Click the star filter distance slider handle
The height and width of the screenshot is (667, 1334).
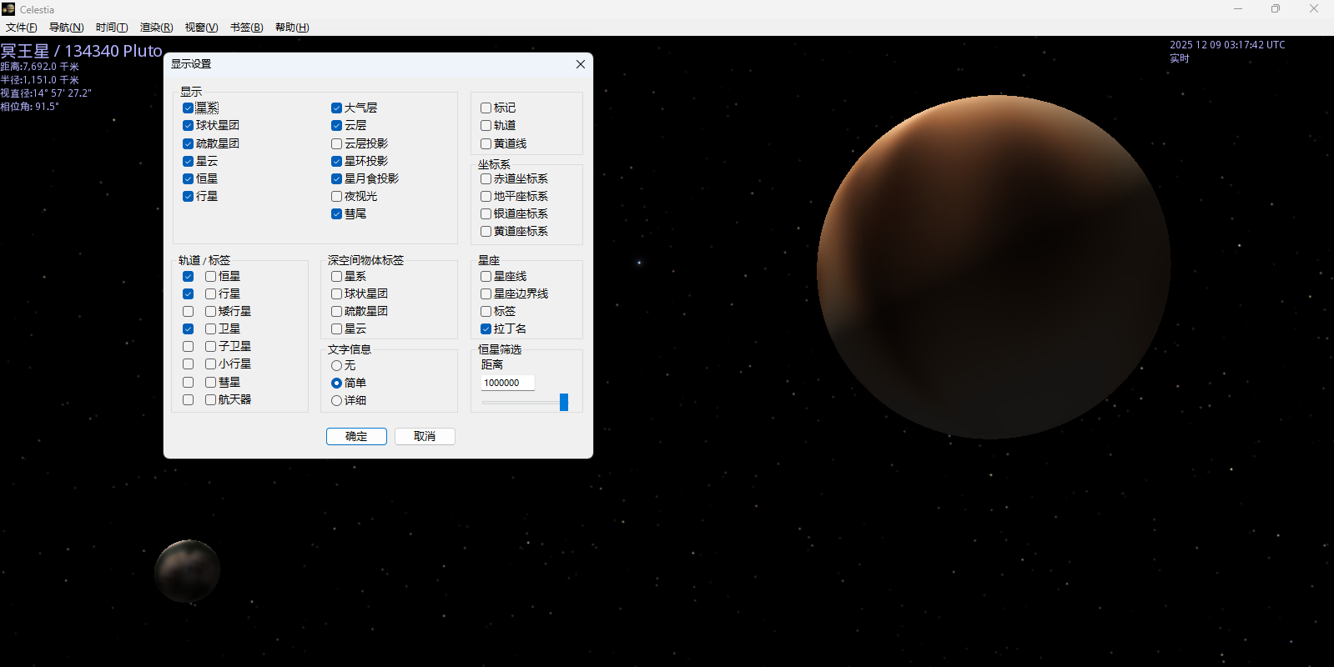coord(564,403)
